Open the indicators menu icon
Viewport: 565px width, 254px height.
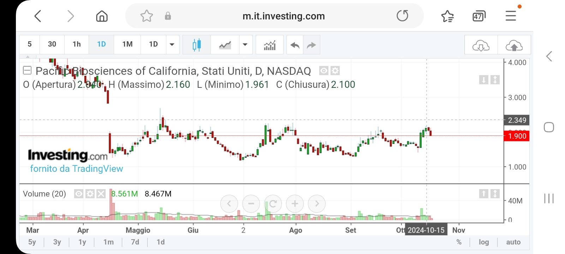(270, 45)
